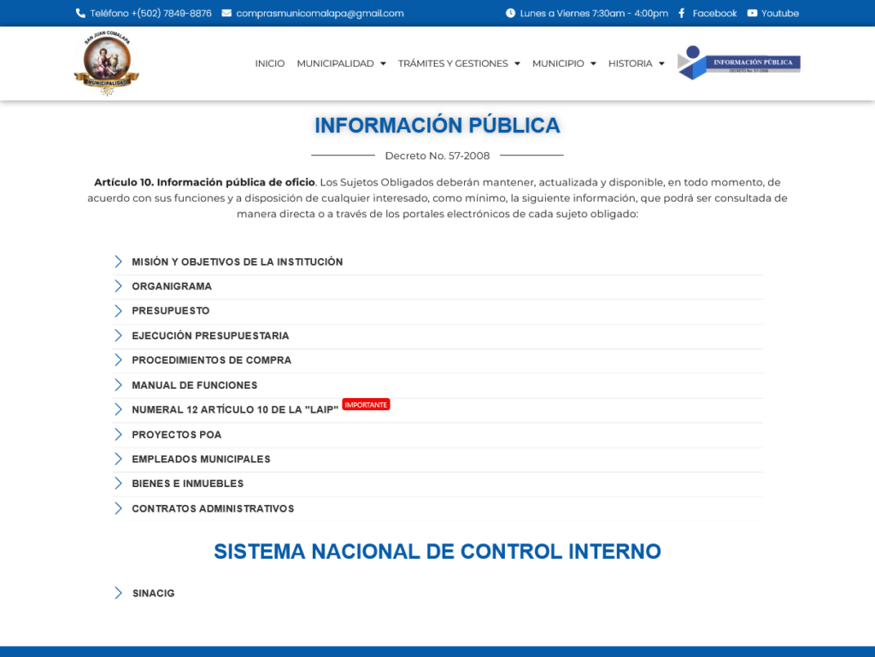Click the envelope icon beside email address

point(226,14)
